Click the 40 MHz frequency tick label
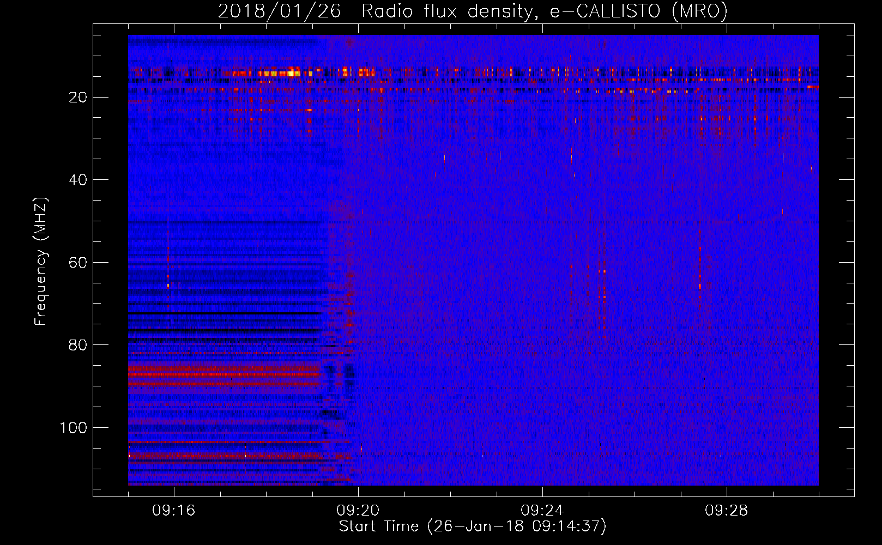The width and height of the screenshot is (882, 545). (78, 180)
